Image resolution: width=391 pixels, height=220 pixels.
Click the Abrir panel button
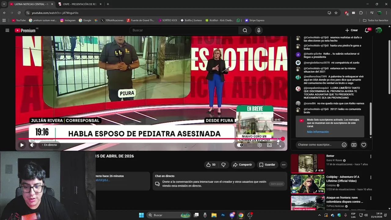coord(277,184)
